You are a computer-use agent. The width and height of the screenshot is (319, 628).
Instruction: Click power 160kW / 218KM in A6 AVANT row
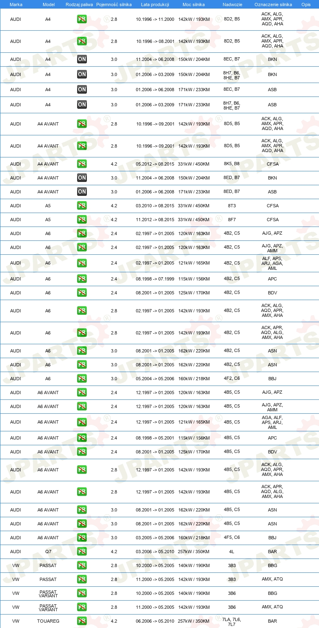[x=194, y=538]
